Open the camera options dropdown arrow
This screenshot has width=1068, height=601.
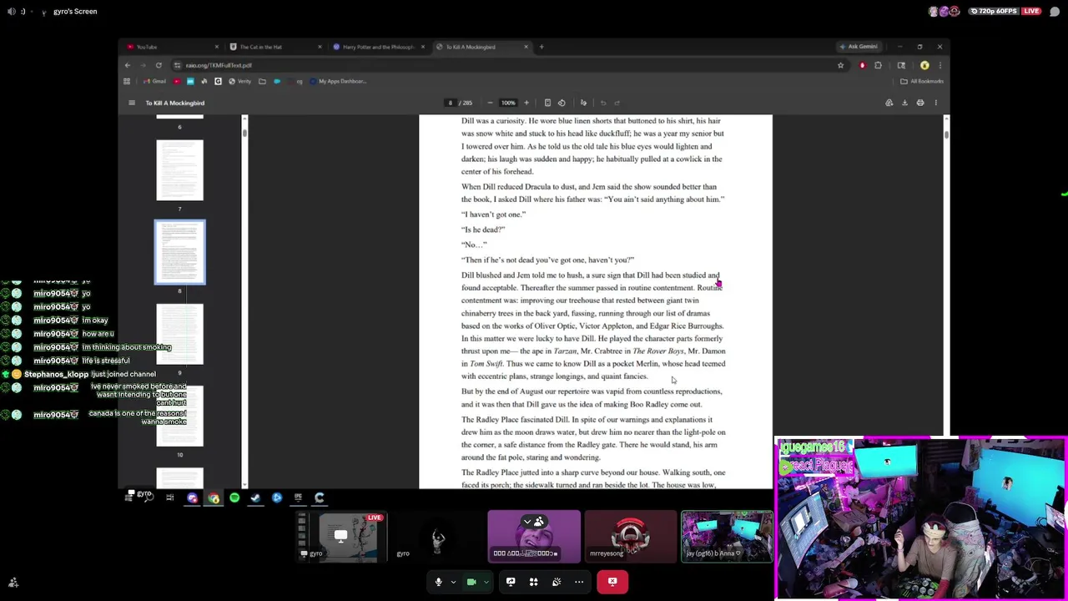pyautogui.click(x=486, y=582)
